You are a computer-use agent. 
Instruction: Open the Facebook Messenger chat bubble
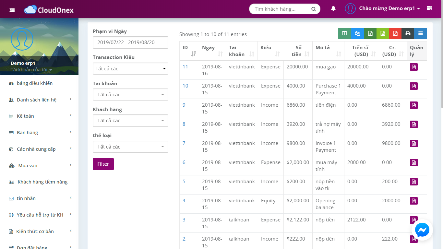(422, 230)
